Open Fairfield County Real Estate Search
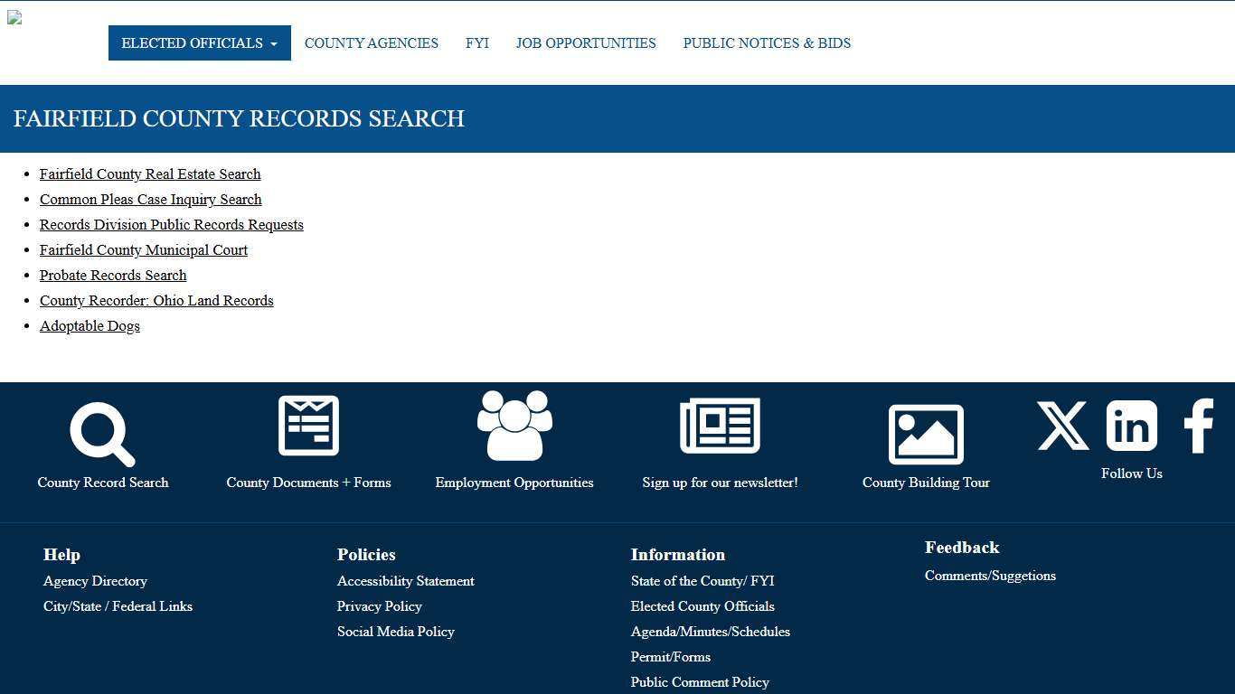The height and width of the screenshot is (694, 1235). pyautogui.click(x=150, y=173)
